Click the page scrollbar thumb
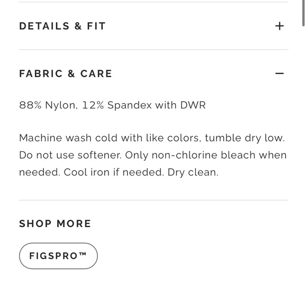This screenshot has height=307, width=307. point(303,13)
